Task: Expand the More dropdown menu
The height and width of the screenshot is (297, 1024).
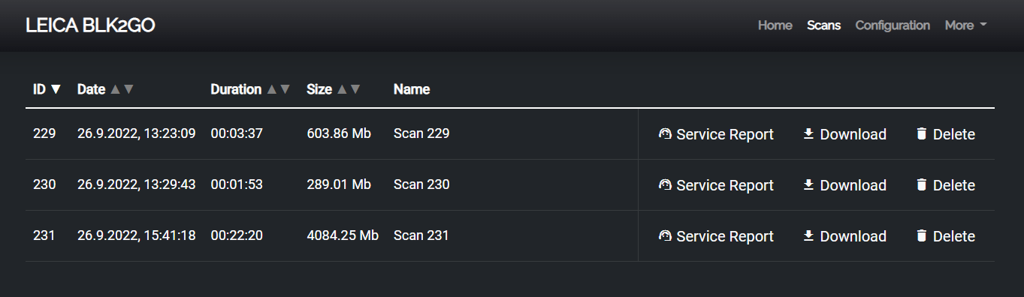Action: 965,25
